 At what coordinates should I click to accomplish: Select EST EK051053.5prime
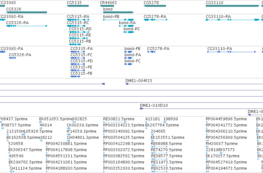tap(56, 119)
